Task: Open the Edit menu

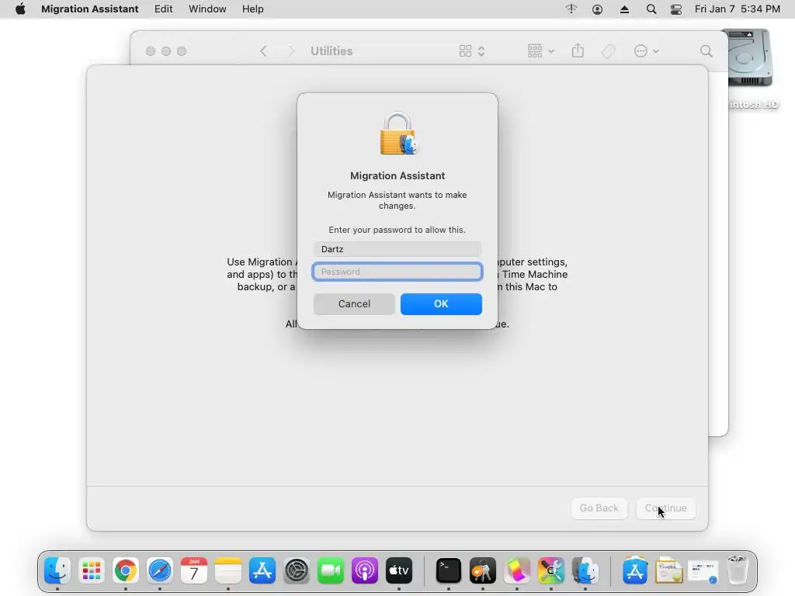Action: pyautogui.click(x=163, y=9)
